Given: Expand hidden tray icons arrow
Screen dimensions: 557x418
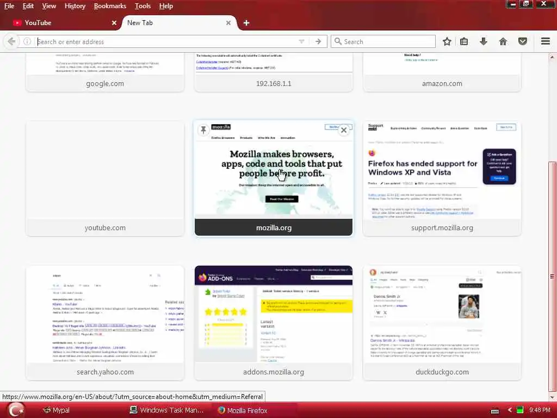Looking at the screenshot, I should point(510,410).
